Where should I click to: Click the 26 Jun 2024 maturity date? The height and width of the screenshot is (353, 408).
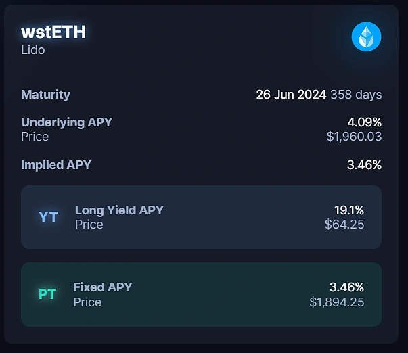point(291,95)
